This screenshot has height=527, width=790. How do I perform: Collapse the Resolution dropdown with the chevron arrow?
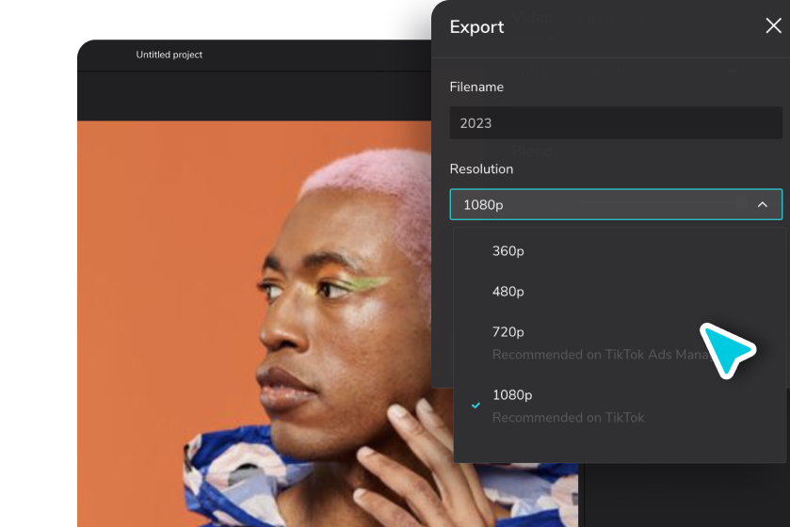(x=763, y=204)
